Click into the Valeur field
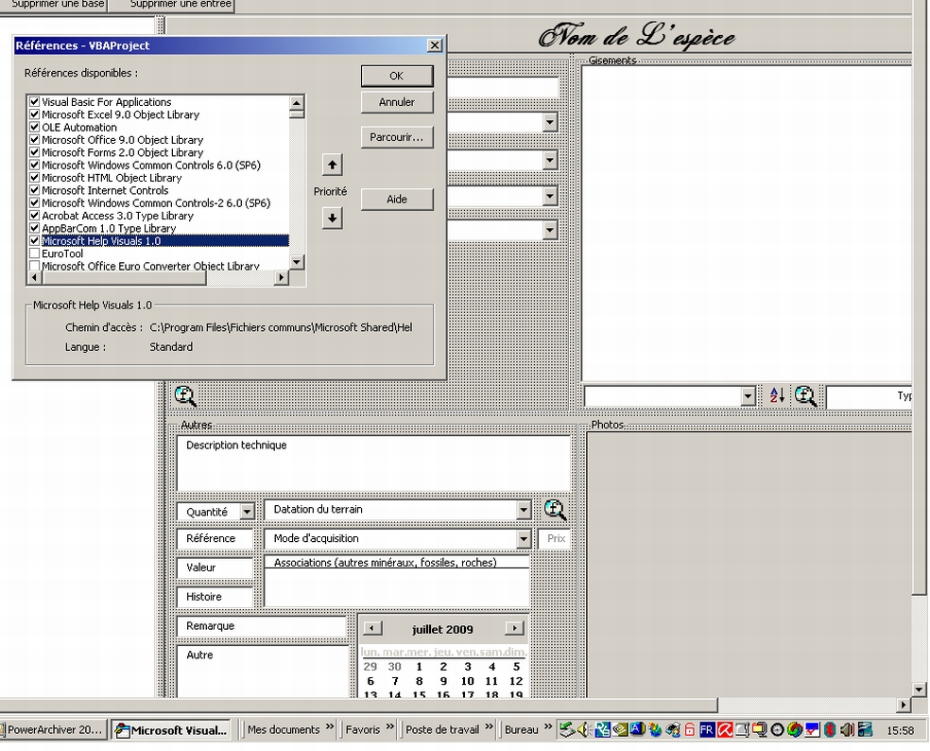The width and height of the screenshot is (930, 751). point(215,568)
